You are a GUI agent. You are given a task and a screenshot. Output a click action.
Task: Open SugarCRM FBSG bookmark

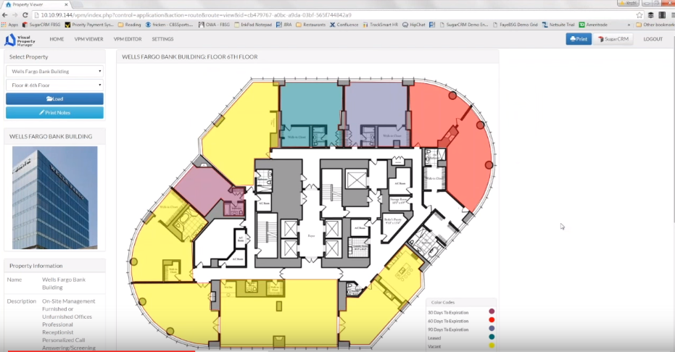pos(41,25)
